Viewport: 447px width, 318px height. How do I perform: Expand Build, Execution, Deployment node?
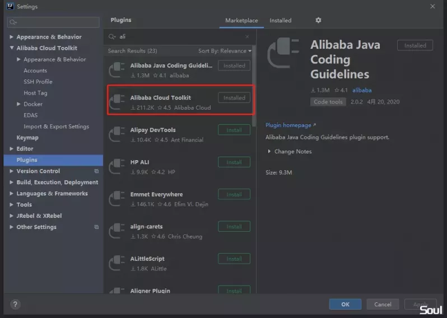(x=11, y=182)
